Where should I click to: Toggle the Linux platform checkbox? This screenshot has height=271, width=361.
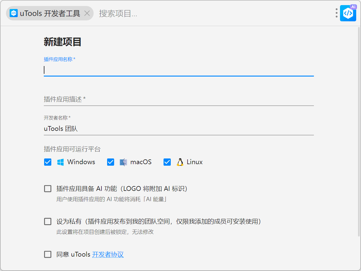(167, 162)
